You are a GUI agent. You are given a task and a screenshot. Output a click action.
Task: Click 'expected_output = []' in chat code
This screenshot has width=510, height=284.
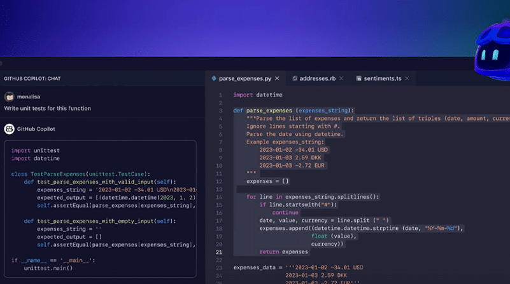[x=69, y=237]
